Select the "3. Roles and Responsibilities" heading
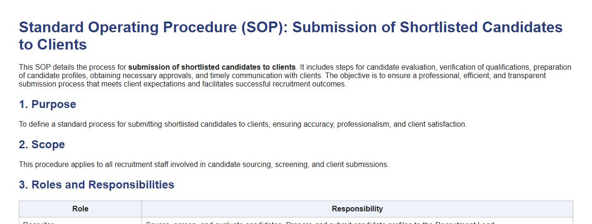The width and height of the screenshot is (592, 224). tap(97, 185)
